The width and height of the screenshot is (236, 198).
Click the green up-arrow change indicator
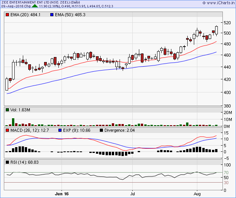[x=35, y=6]
